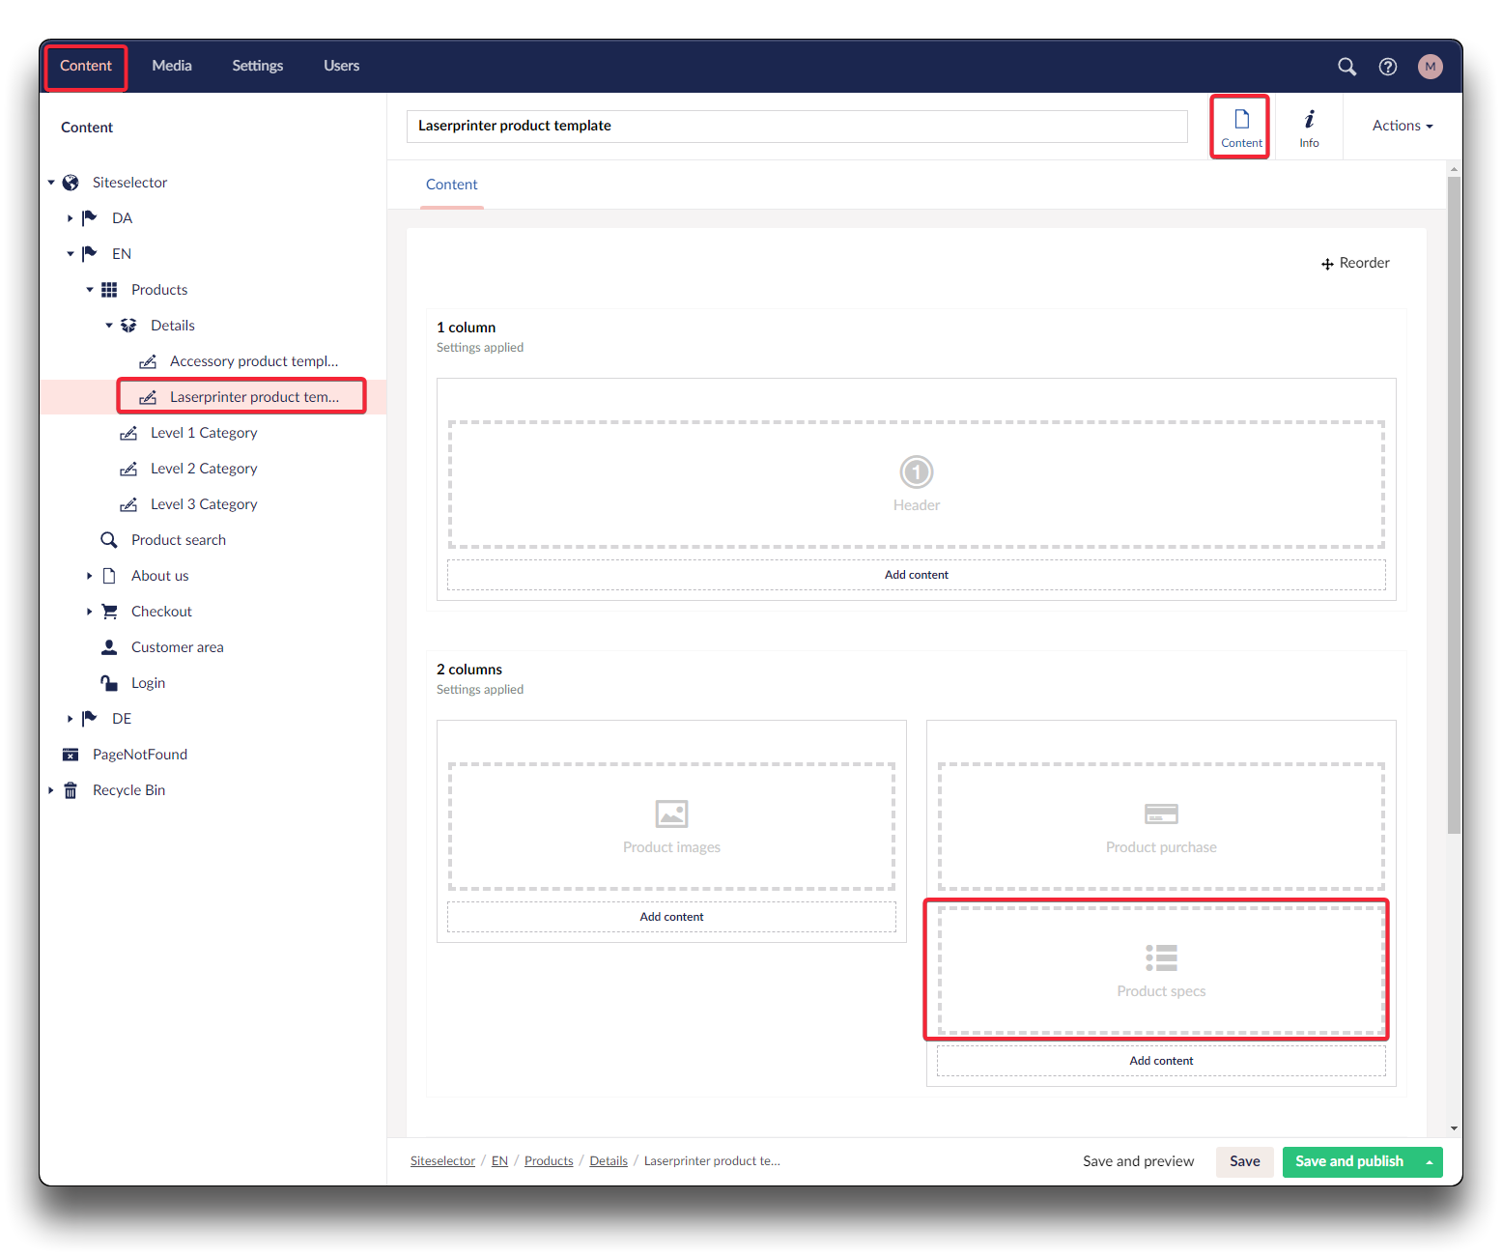Screen dimensions: 1502x1256
Task: Click the Product purchase card icon
Action: [x=1161, y=814]
